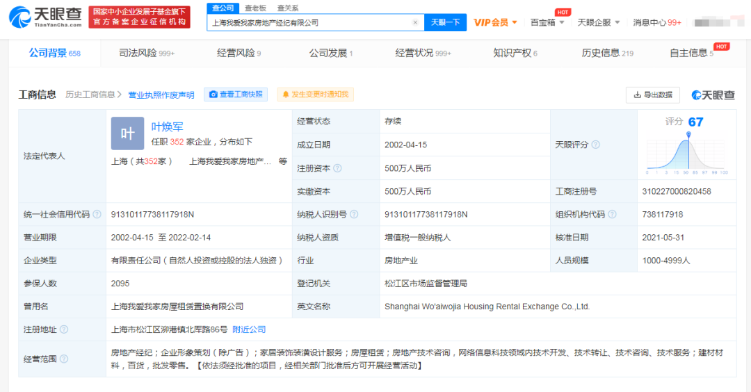Click the 叶 avatar of the legal representative
The width and height of the screenshot is (751, 392).
pos(127,133)
